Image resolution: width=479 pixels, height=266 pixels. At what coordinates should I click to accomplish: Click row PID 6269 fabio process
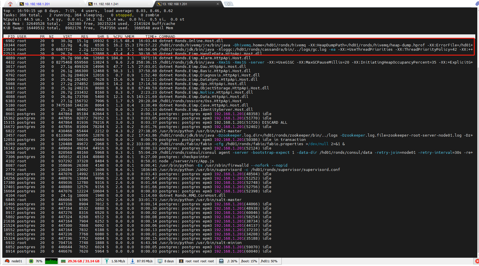coord(238,144)
